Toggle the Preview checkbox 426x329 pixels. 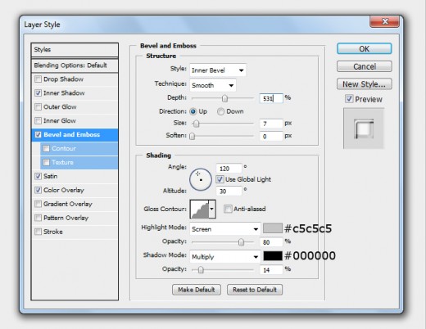click(x=349, y=99)
